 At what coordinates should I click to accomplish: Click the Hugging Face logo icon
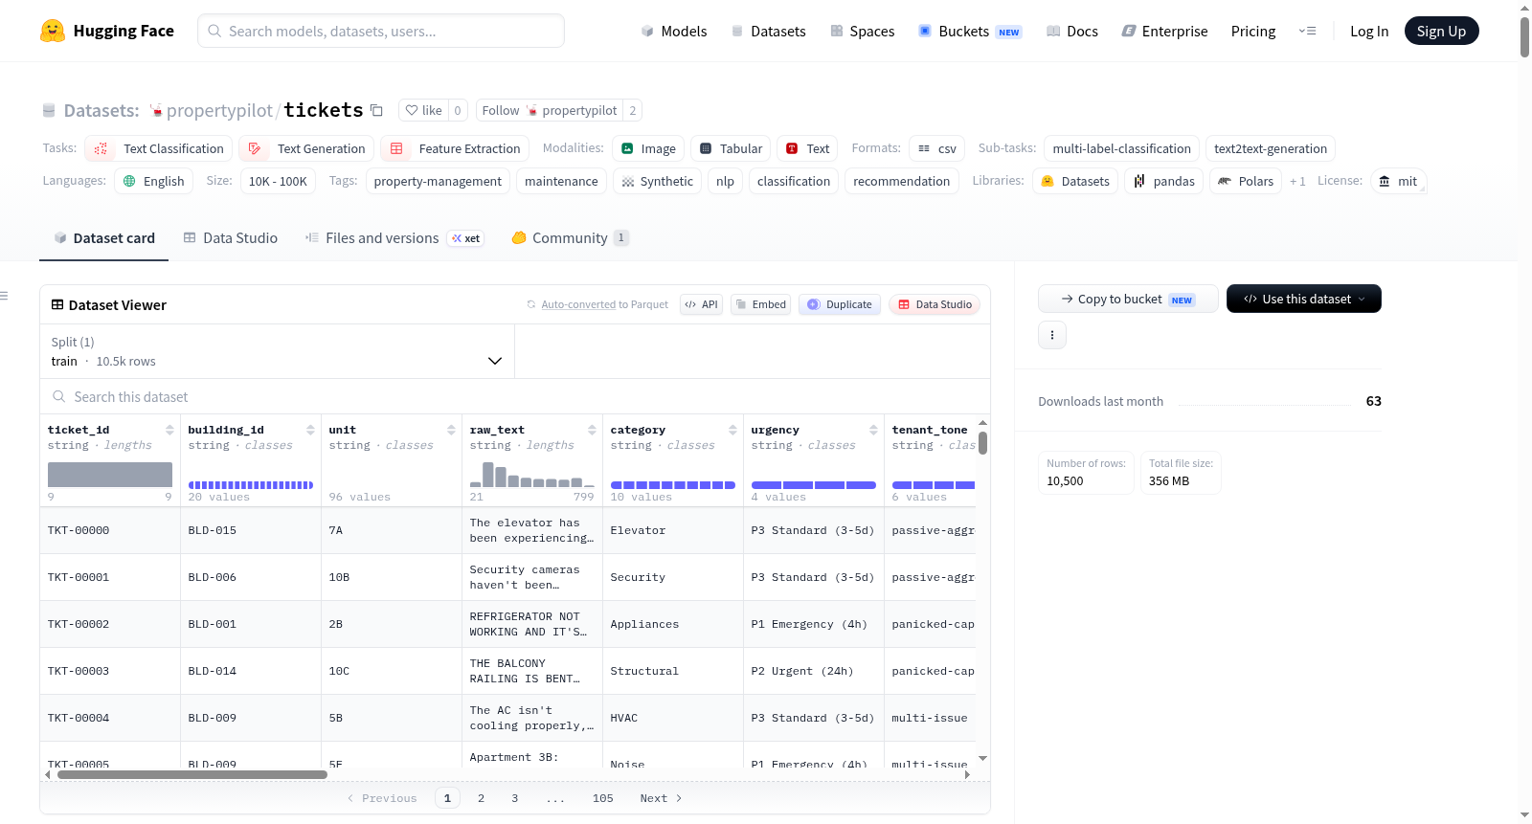tap(53, 31)
